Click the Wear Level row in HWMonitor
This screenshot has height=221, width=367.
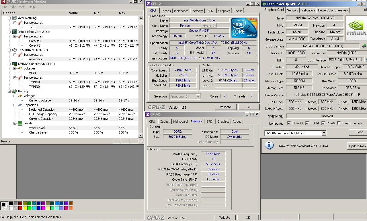pyautogui.click(x=70, y=128)
